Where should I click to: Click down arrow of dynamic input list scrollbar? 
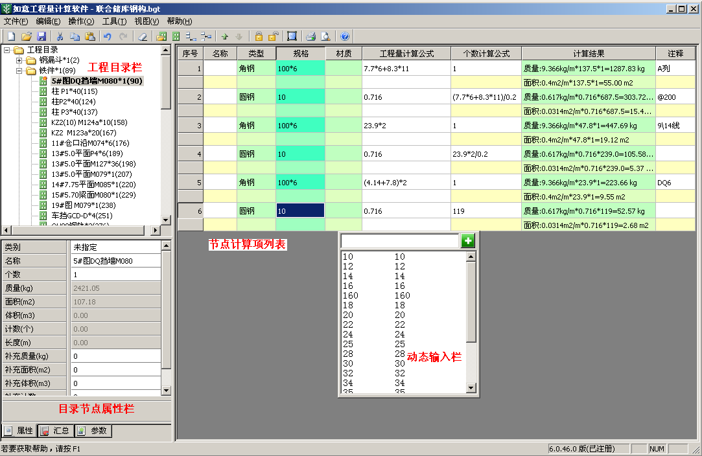(471, 388)
